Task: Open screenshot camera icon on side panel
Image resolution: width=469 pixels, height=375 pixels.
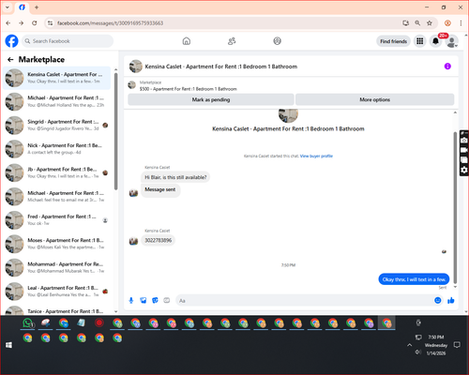Action: pyautogui.click(x=464, y=141)
